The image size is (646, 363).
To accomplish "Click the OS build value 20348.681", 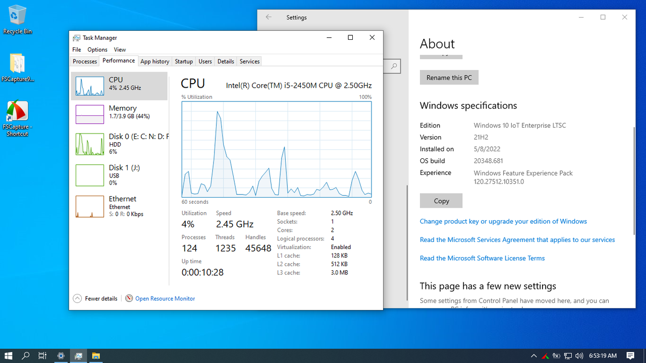I will (488, 161).
